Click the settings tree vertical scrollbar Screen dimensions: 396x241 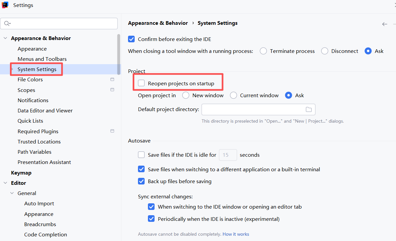pyautogui.click(x=119, y=55)
